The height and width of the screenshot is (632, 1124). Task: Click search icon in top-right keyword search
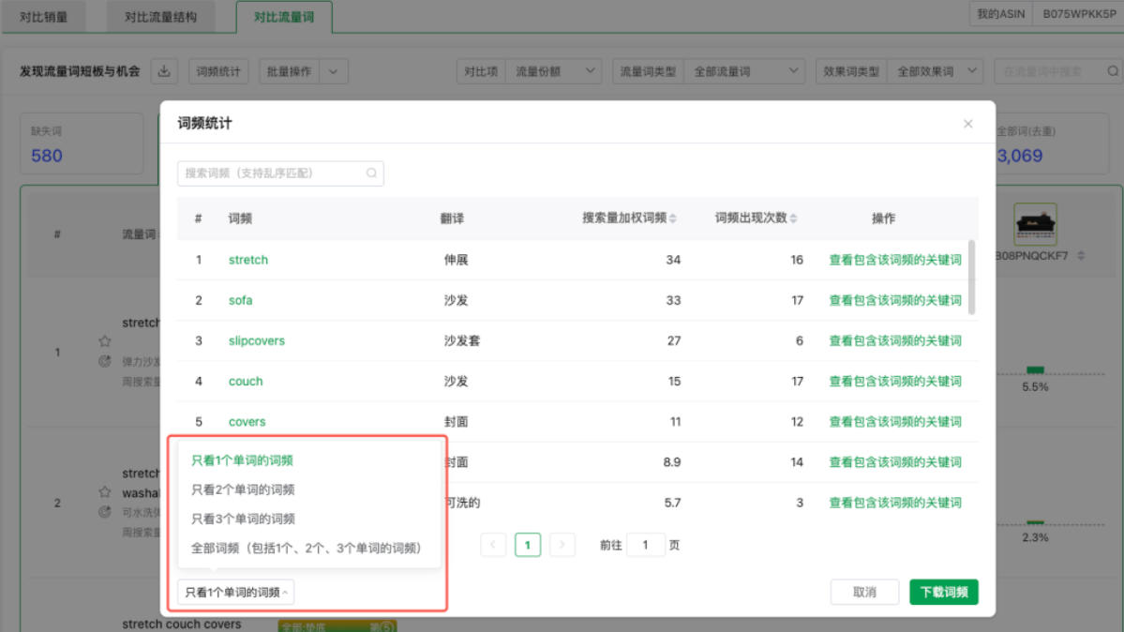(1113, 71)
